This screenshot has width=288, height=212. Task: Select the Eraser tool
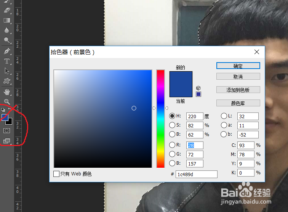tap(7, 10)
